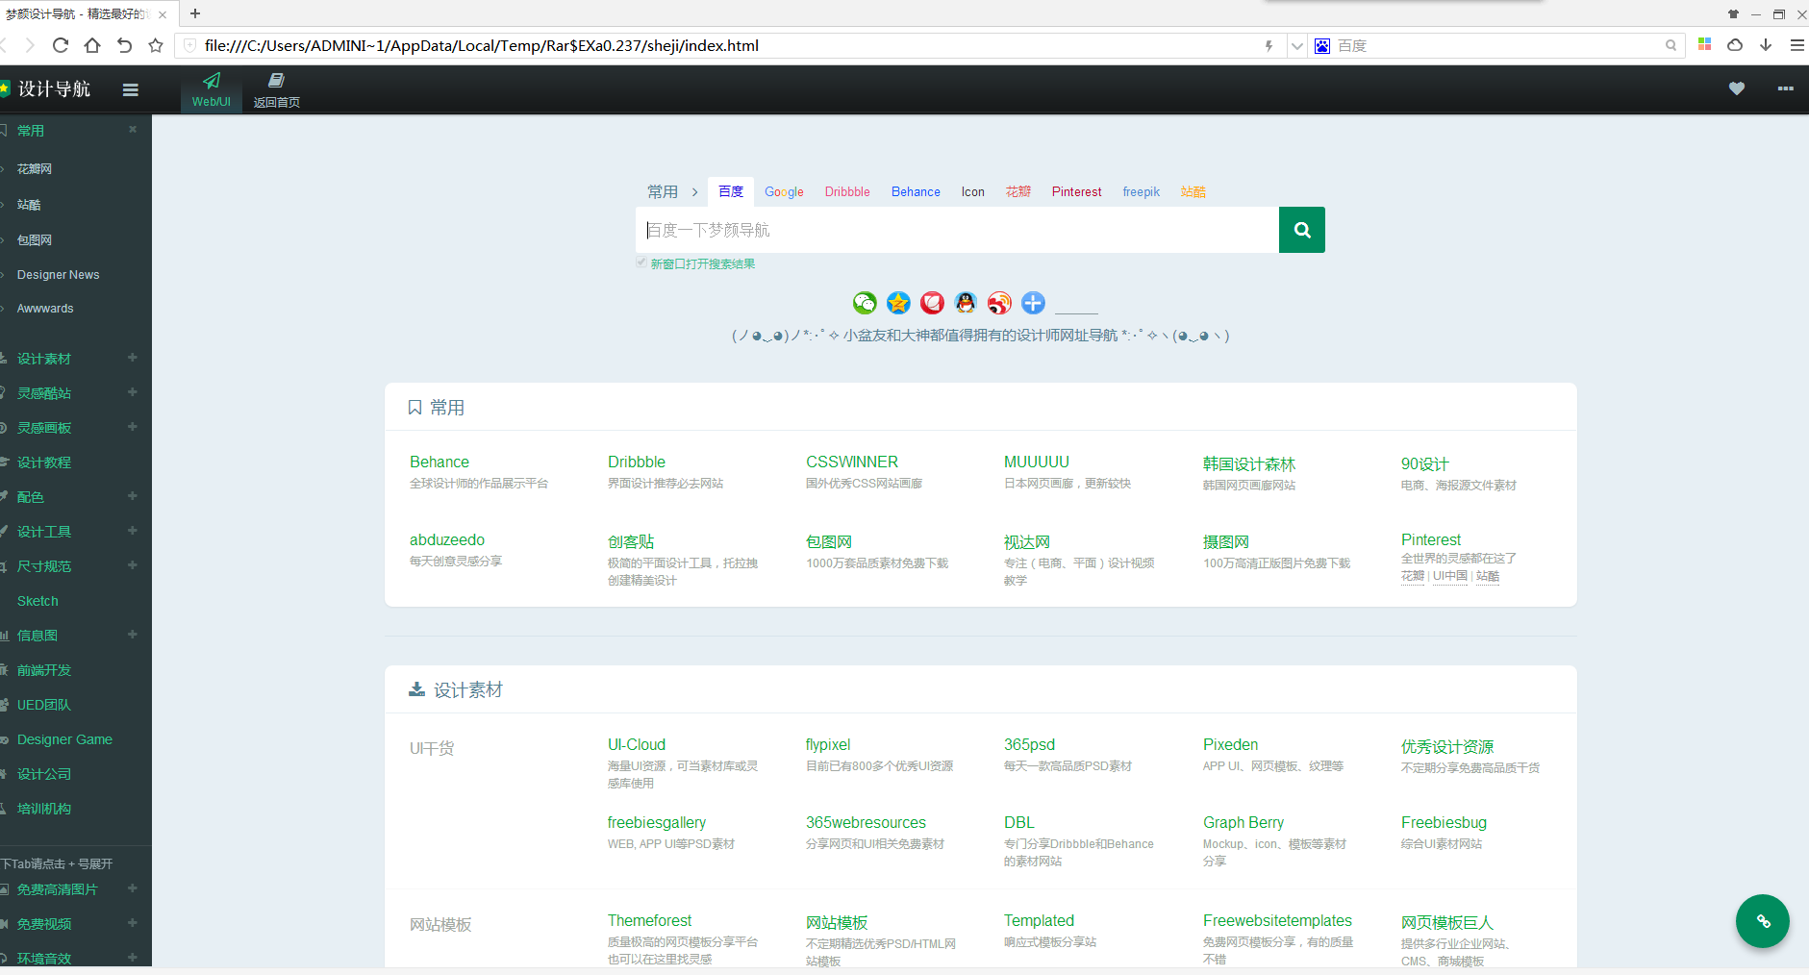
Task: Expand 设计工具 with its plus sign
Action: click(x=133, y=531)
